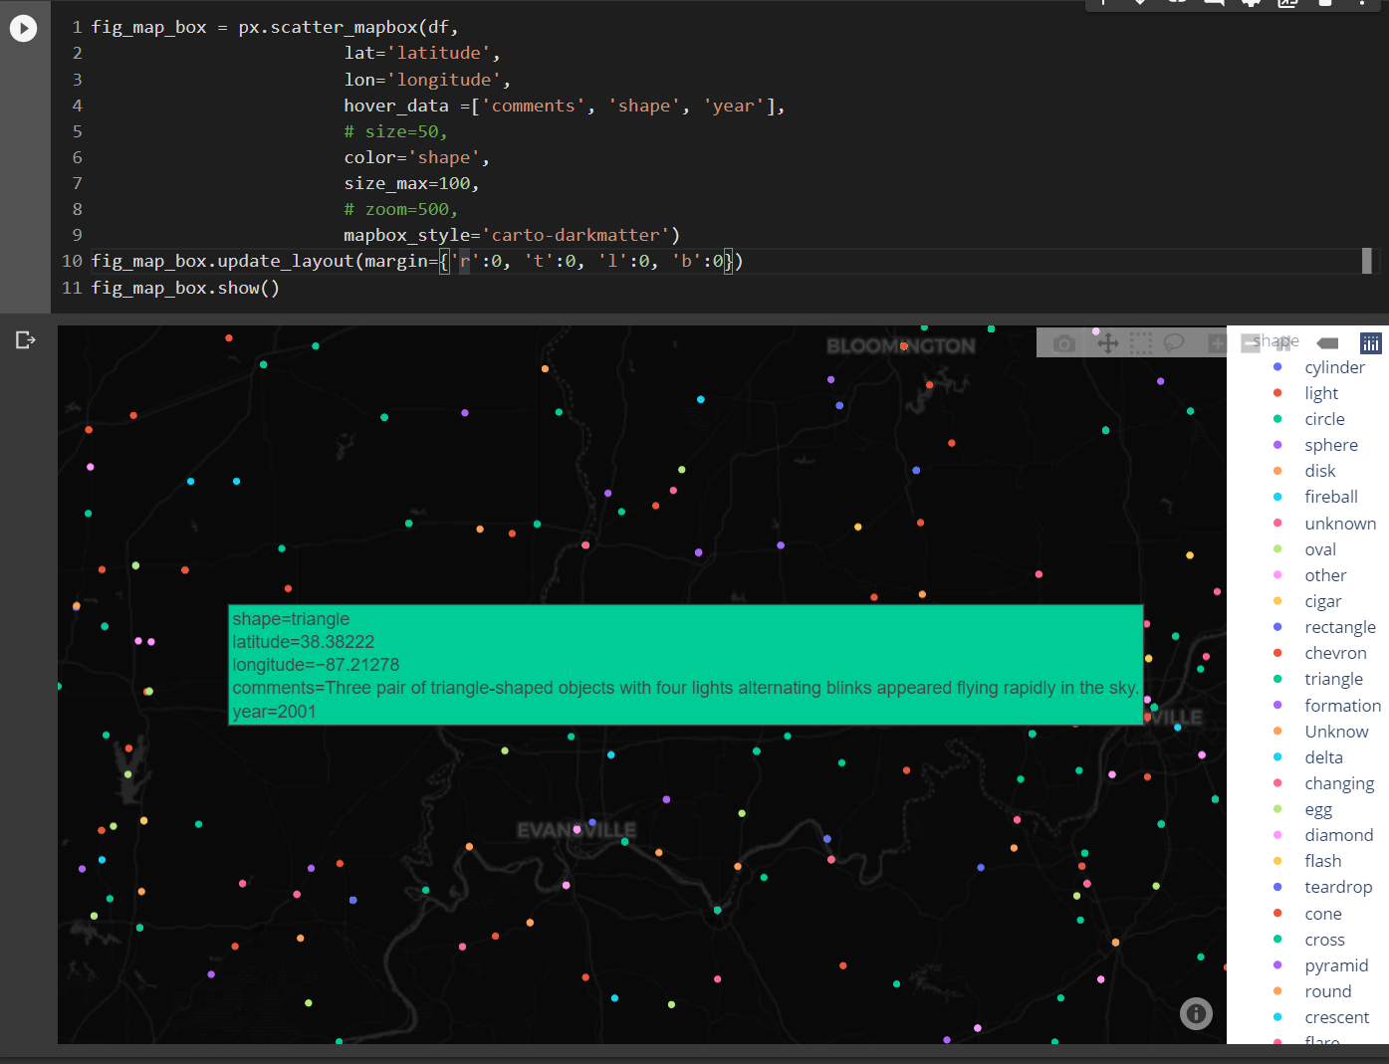Select the Pan tool in the Plotly modebar
Image resolution: width=1389 pixels, height=1064 pixels.
pyautogui.click(x=1107, y=342)
